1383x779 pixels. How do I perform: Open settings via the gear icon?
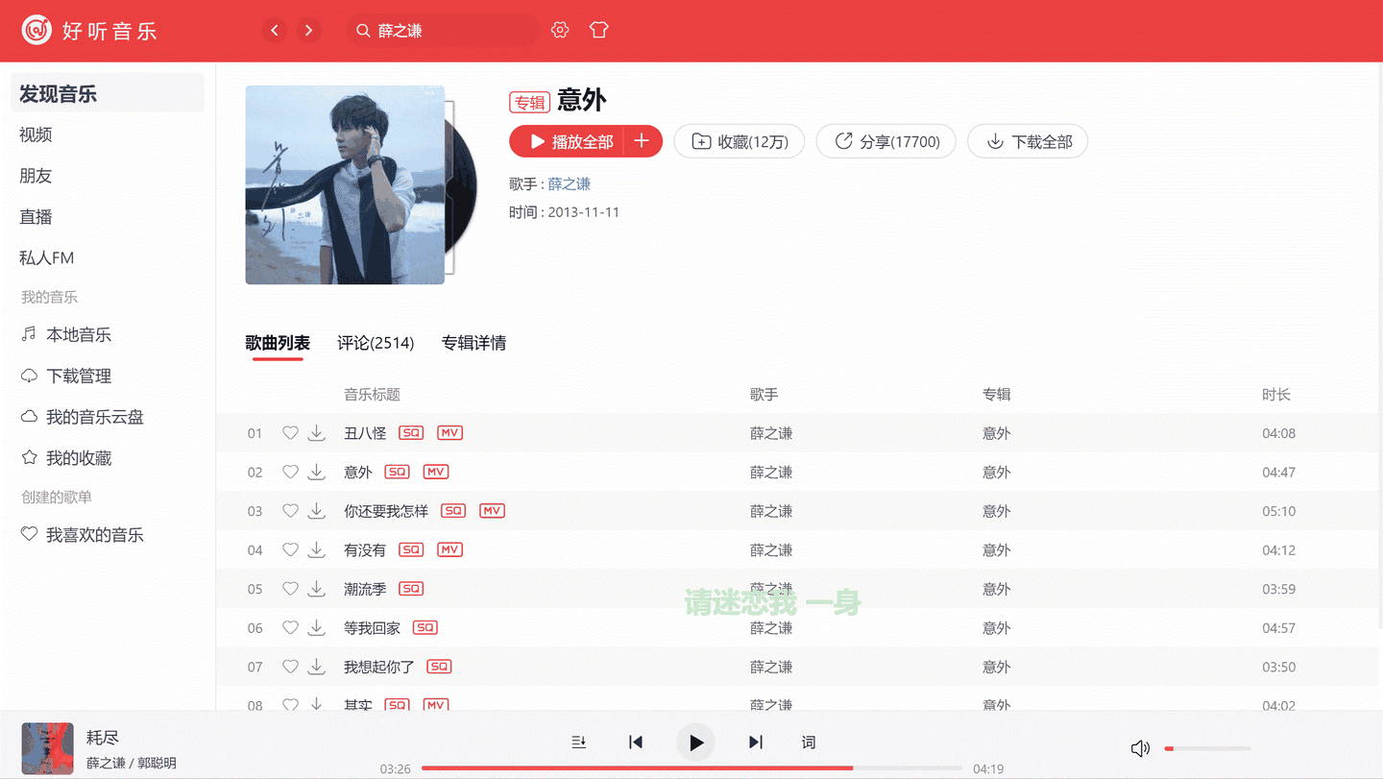(560, 30)
